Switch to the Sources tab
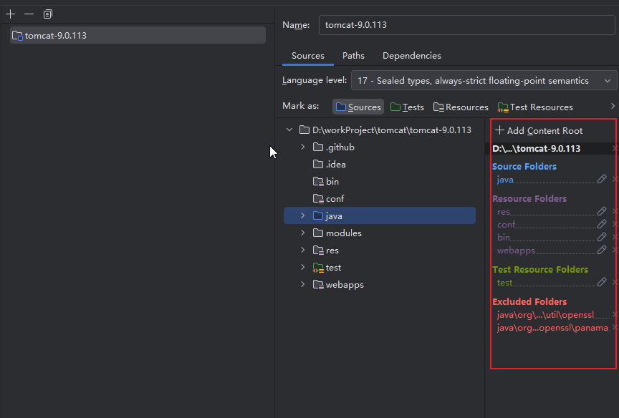The width and height of the screenshot is (619, 418). 308,56
